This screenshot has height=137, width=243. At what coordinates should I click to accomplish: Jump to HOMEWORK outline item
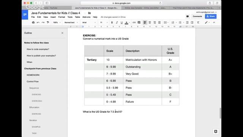[33, 75]
